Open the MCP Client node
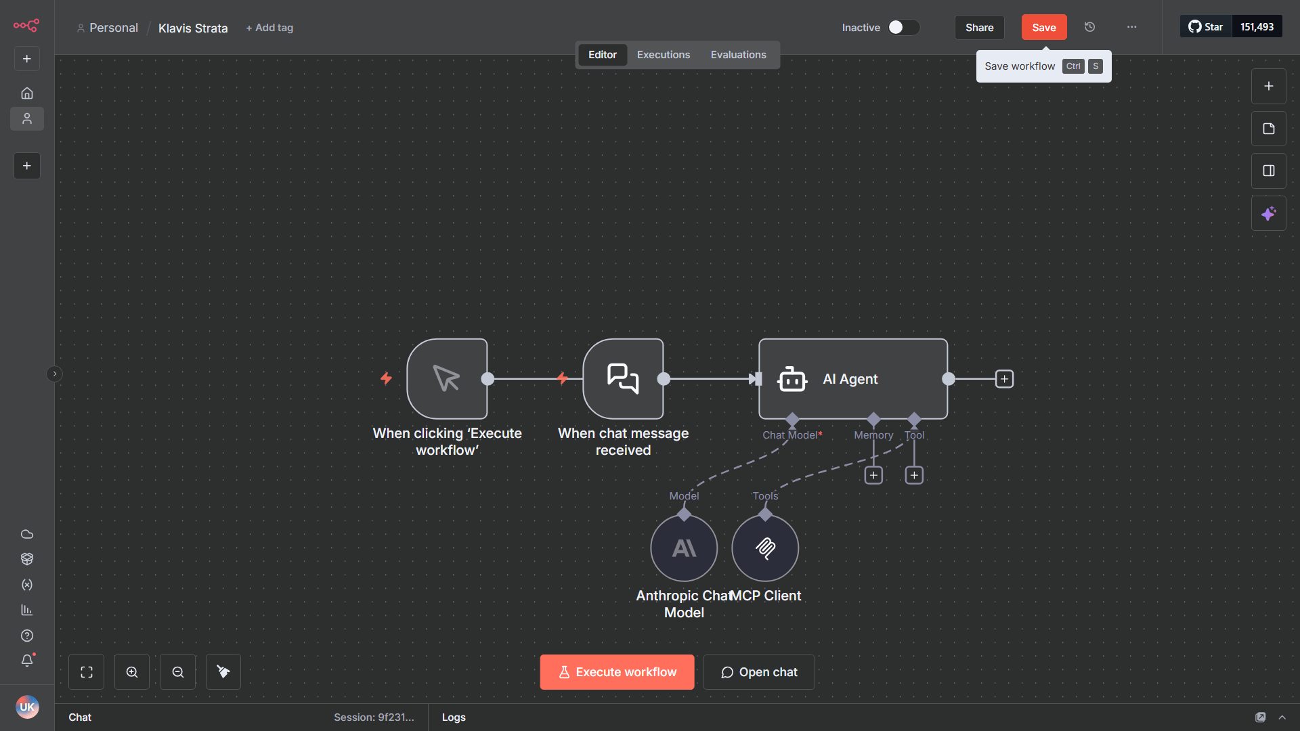1300x731 pixels. click(x=765, y=548)
